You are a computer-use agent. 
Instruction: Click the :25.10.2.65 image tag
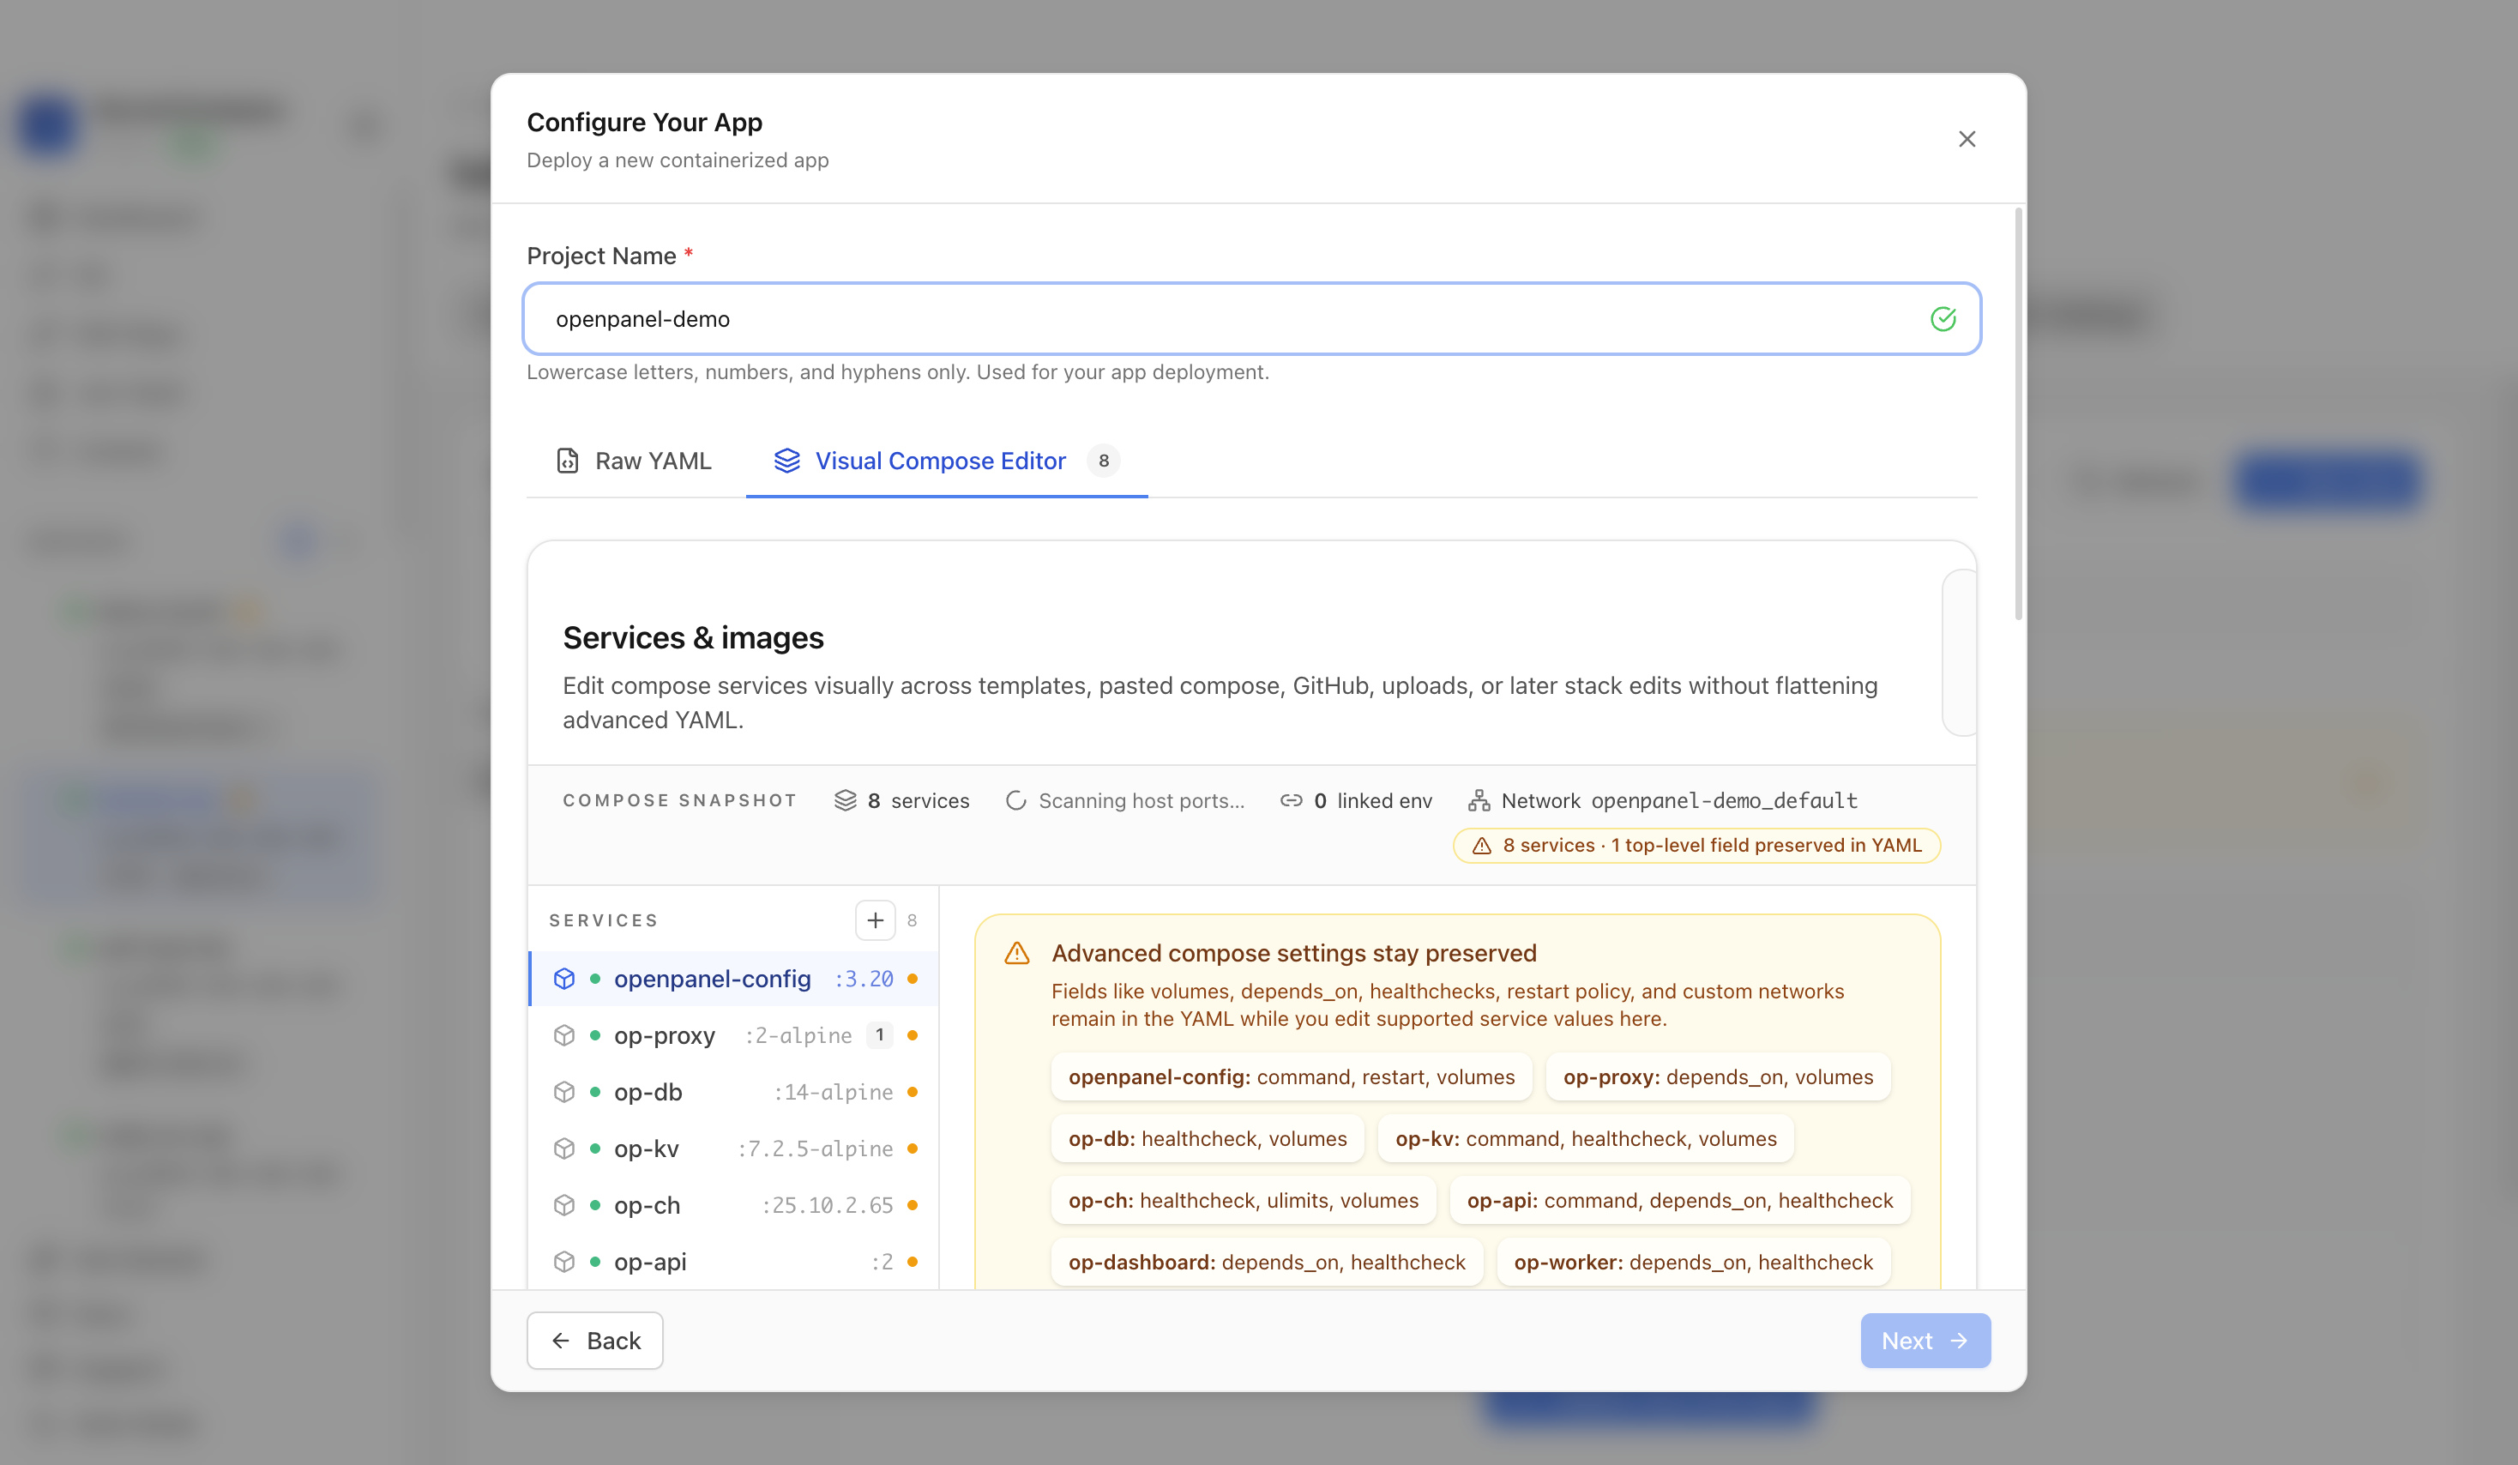pyautogui.click(x=828, y=1205)
